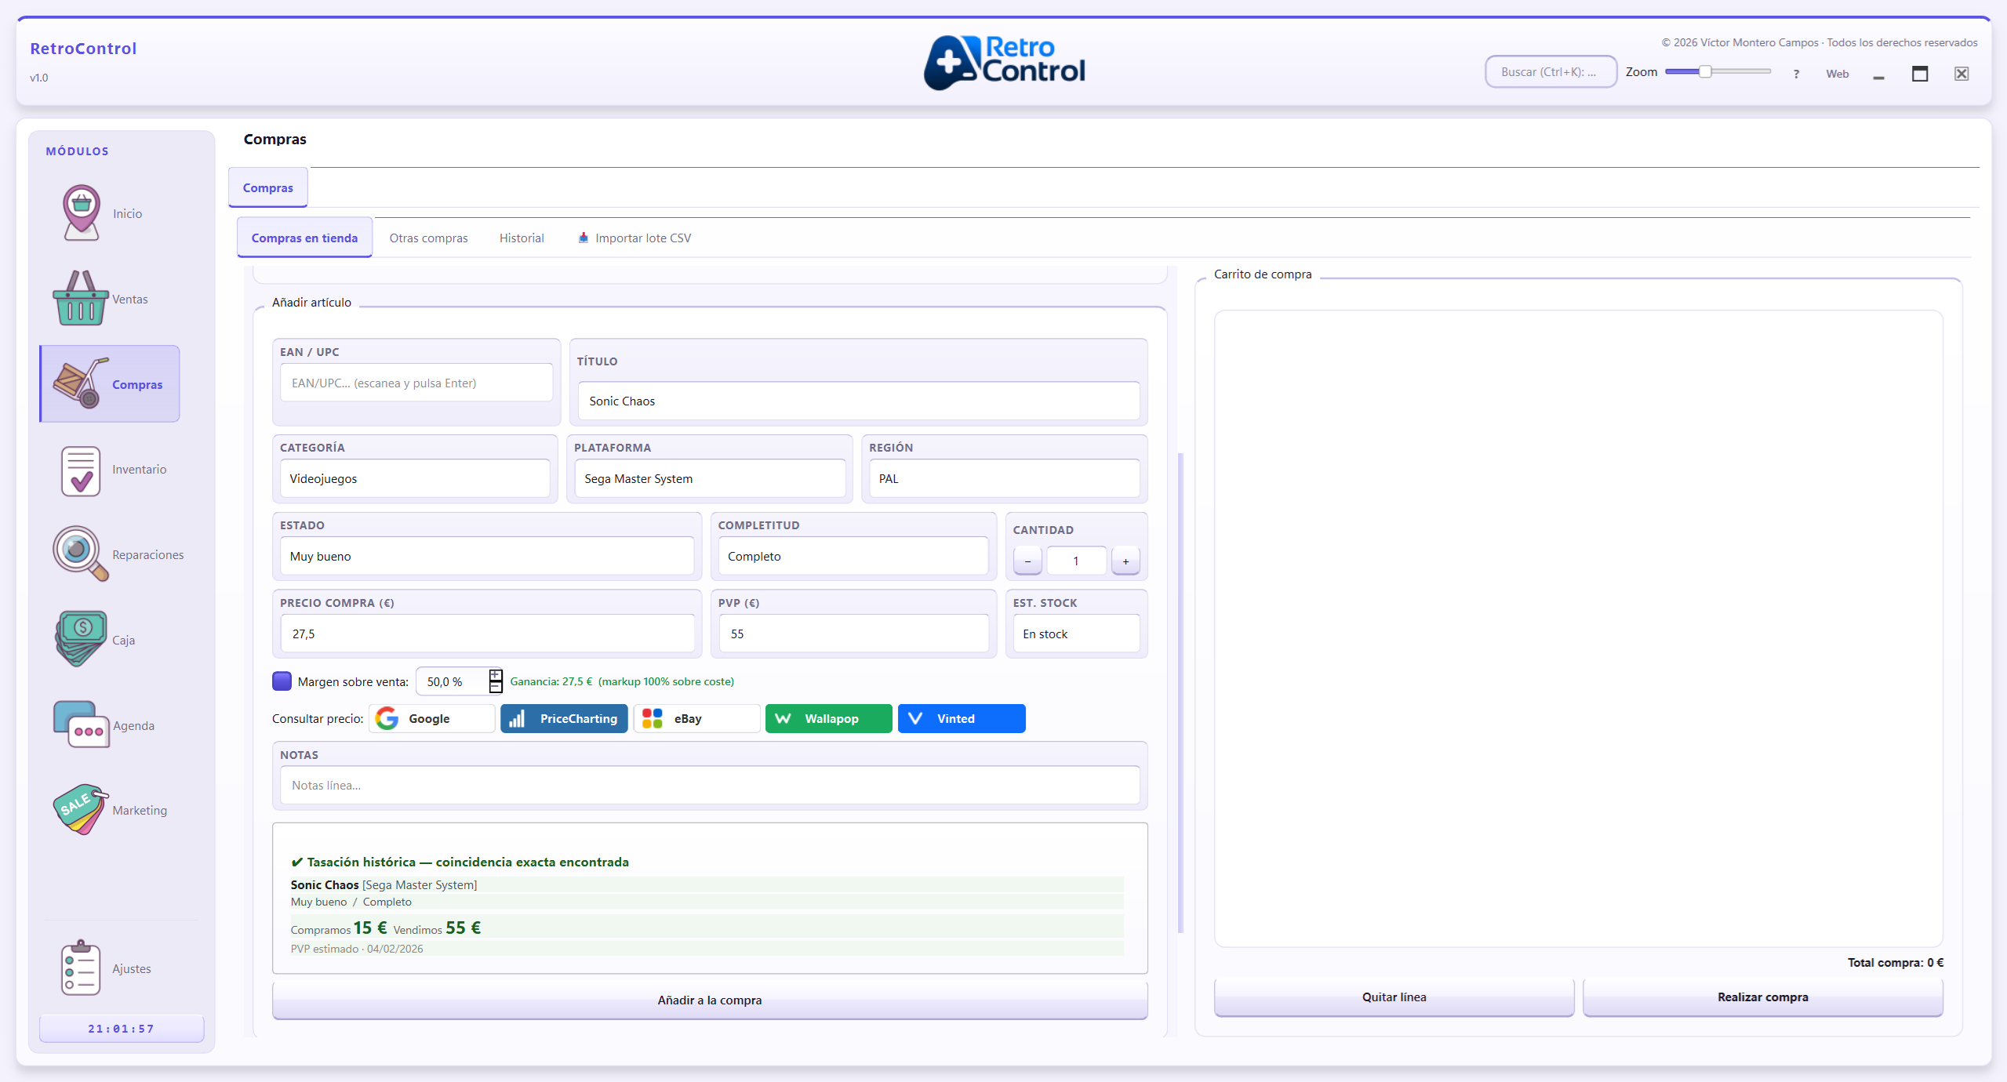Image resolution: width=2007 pixels, height=1082 pixels.
Task: Open the Agenda chat bubble icon
Action: [80, 724]
